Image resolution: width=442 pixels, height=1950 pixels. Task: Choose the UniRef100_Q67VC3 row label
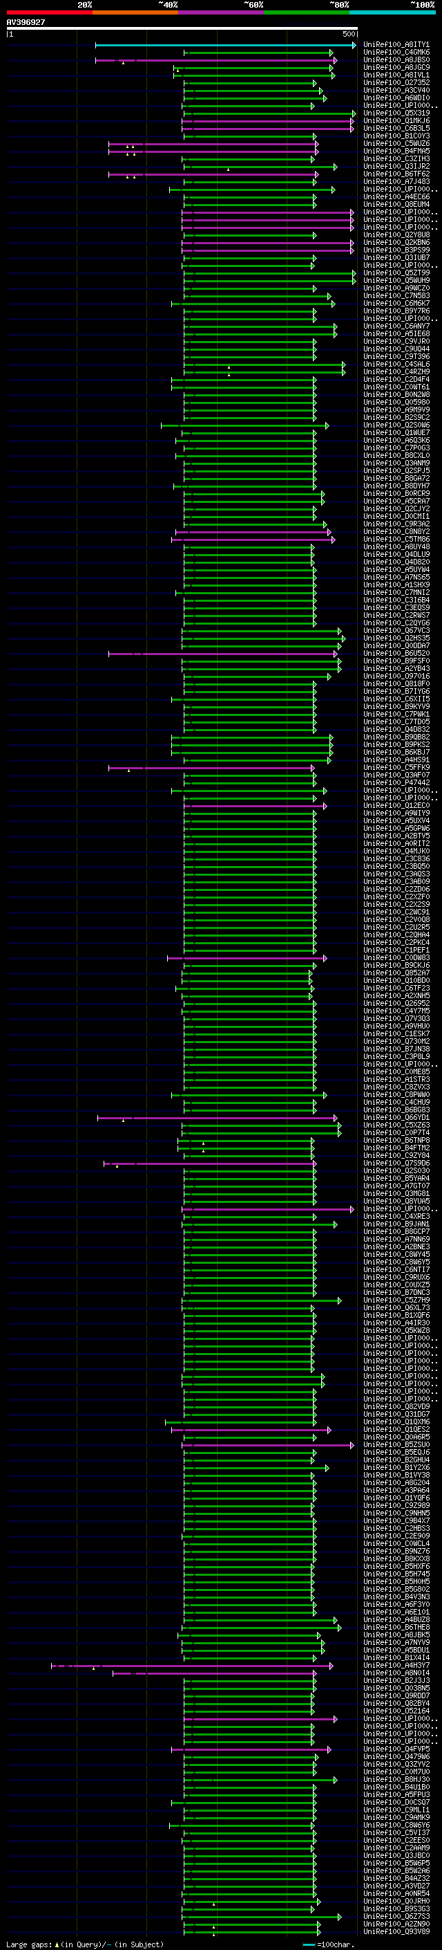tap(396, 631)
